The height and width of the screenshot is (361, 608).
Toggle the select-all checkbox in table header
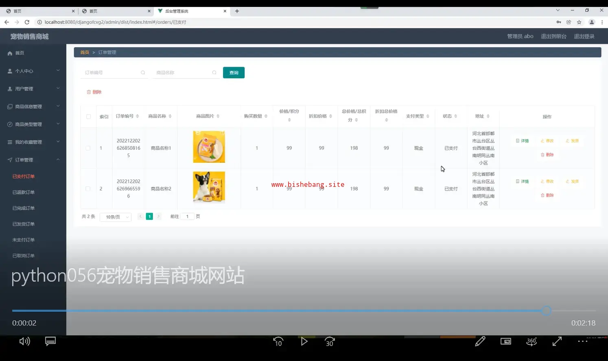[88, 117]
